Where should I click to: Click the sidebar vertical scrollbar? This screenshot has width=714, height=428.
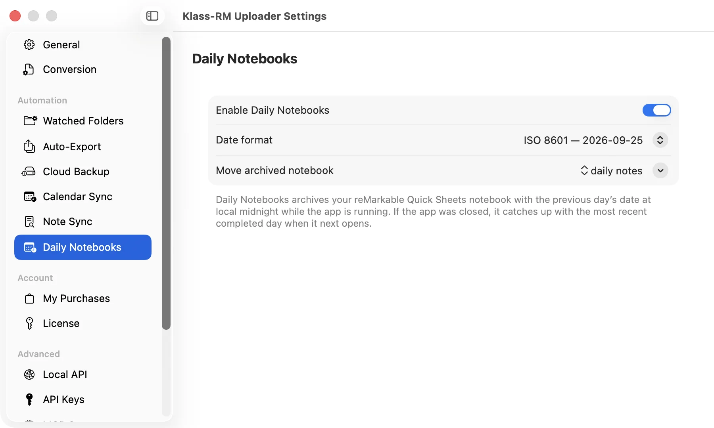coord(166,183)
